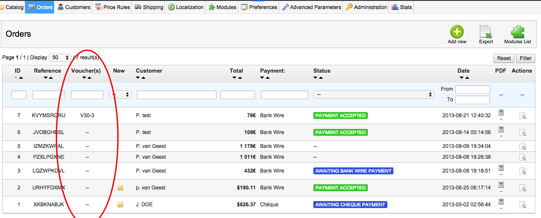Open the Preferences menu tab
Image resolution: width=541 pixels, height=218 pixels.
[259, 7]
